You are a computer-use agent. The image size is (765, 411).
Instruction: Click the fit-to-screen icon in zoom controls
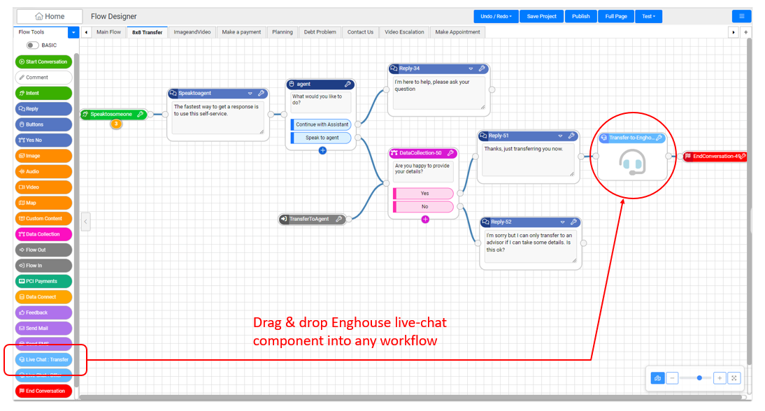734,377
